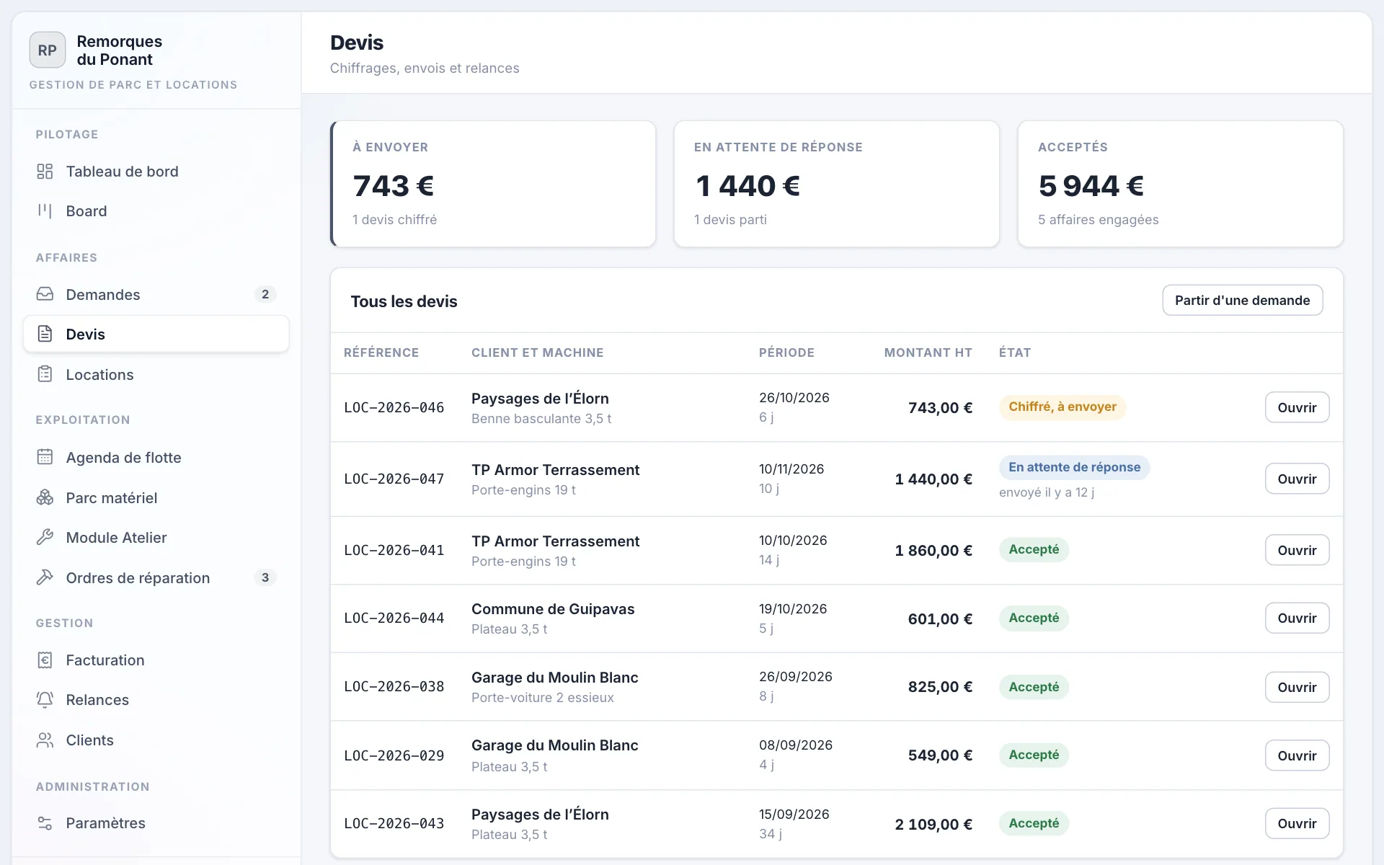Click Ouvrir on the LOC-2026-041 row
The image size is (1384, 865).
point(1297,550)
